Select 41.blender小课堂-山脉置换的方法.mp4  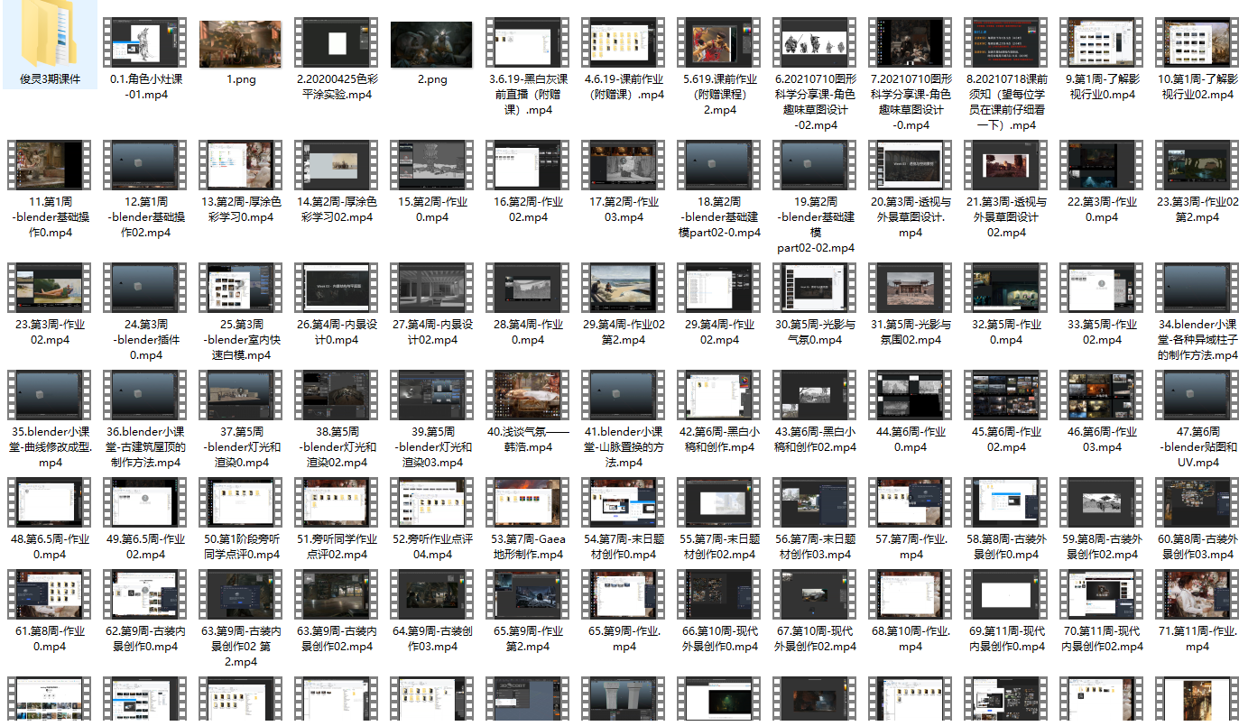tap(623, 396)
